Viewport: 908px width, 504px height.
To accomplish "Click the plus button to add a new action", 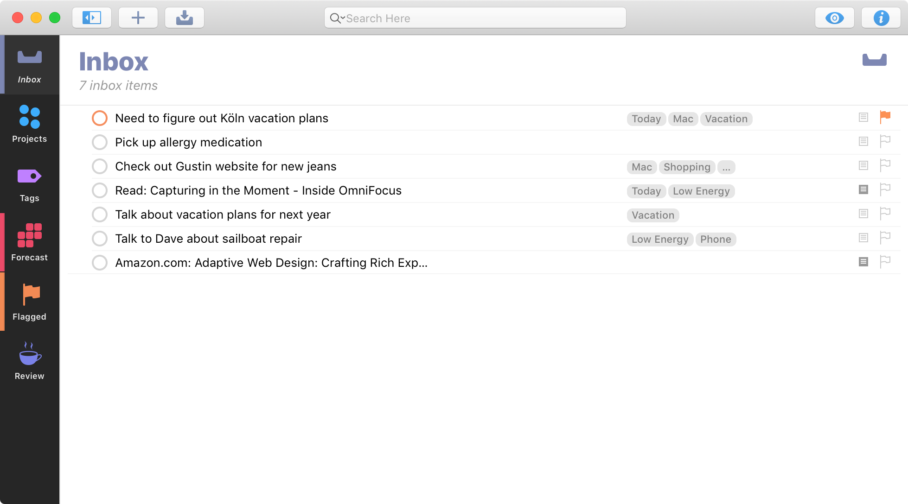I will click(138, 18).
